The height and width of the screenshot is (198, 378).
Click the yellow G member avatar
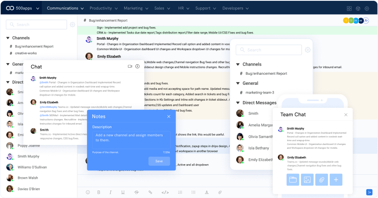click(346, 20)
